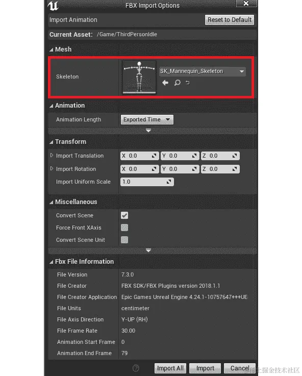Collapse the Fbx File Information section

(x=52, y=262)
